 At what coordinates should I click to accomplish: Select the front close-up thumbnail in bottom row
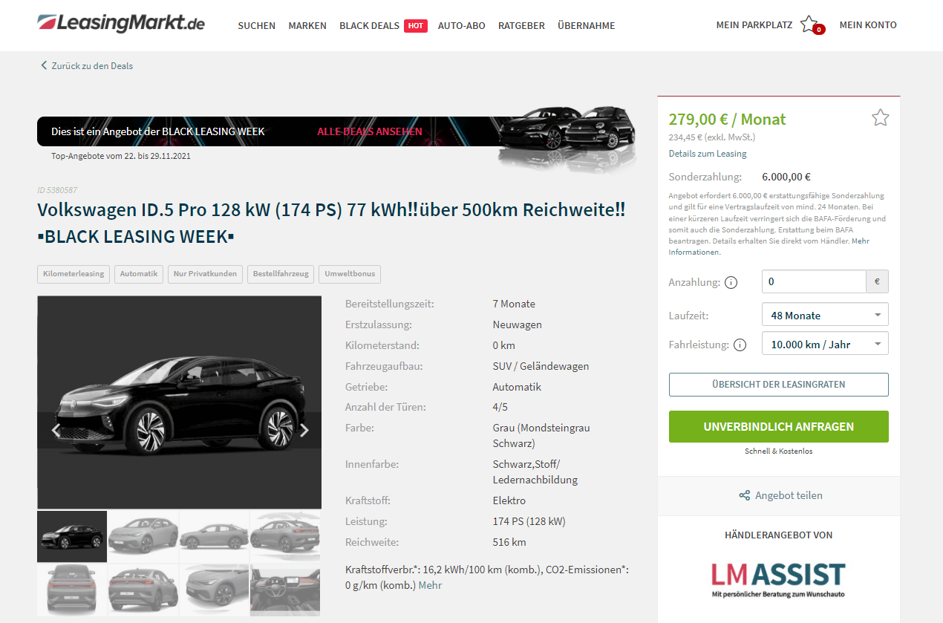(x=214, y=590)
